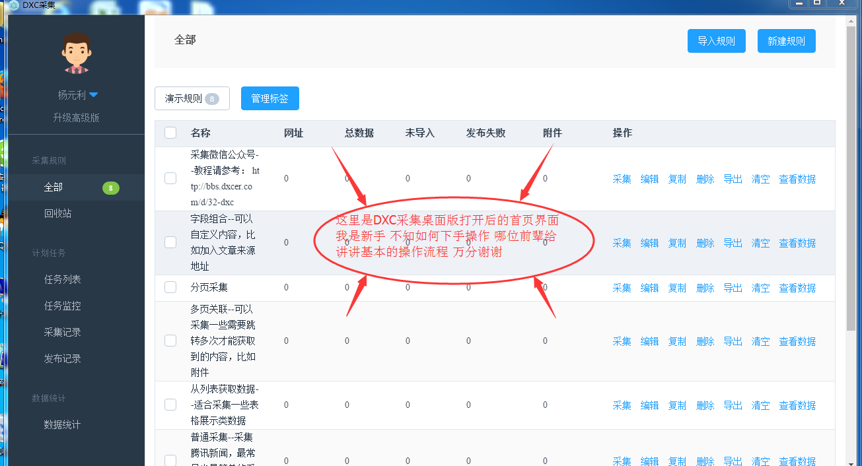Click the 分页采集 rule name text

click(x=209, y=288)
